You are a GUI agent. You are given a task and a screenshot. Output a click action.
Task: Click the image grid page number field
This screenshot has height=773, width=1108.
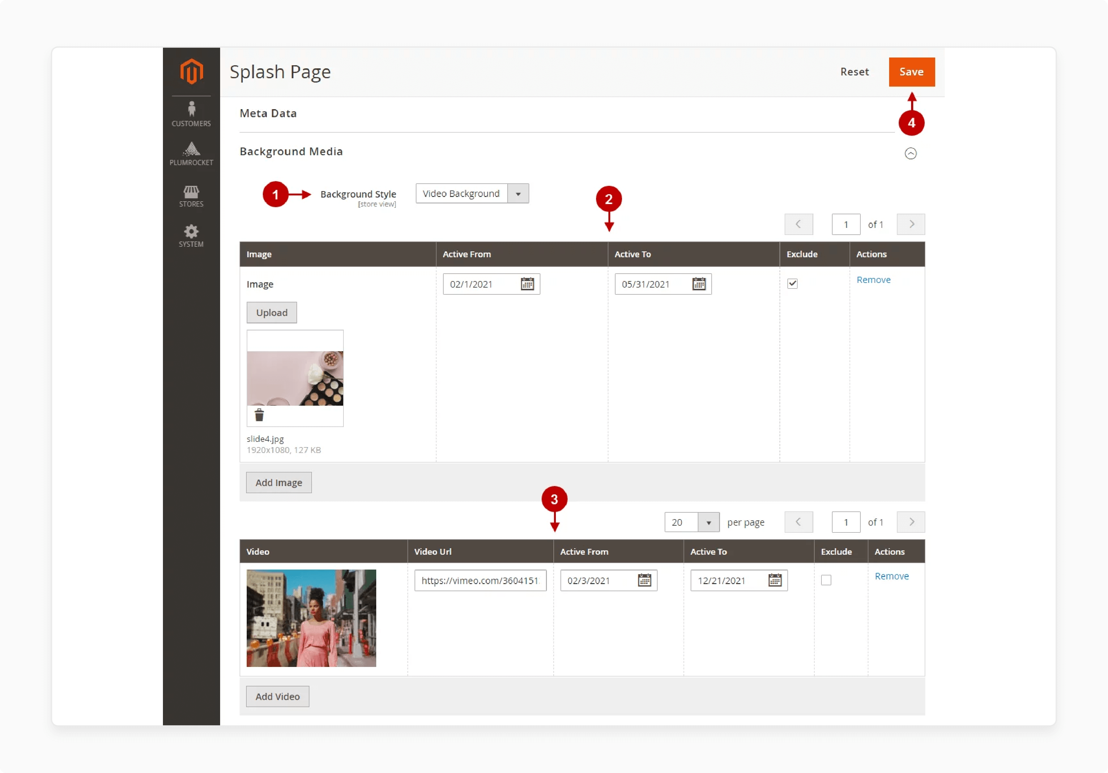coord(846,224)
